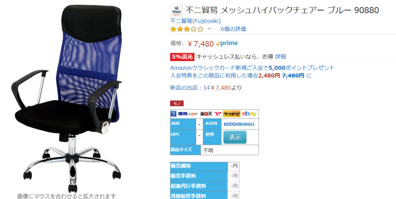396x199 pixels.
Task: Open the Rakuten 楽天 search logo
Action: point(206,114)
